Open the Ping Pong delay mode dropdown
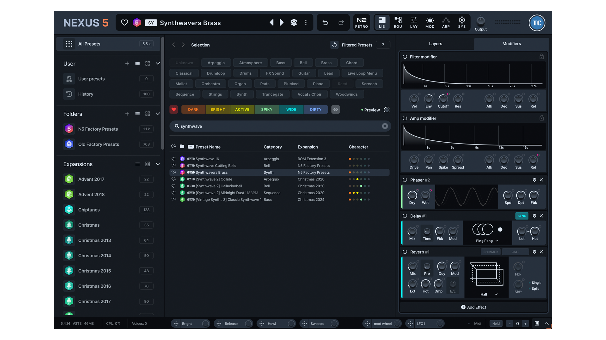This screenshot has width=606, height=340. coord(487,241)
